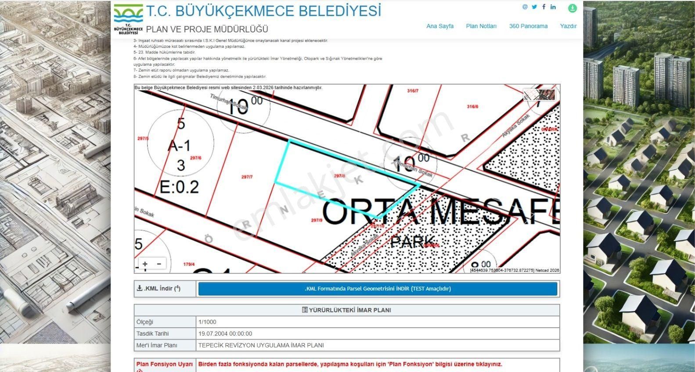The image size is (695, 372).
Task: Click parcel 297/8 on the map
Action: [339, 176]
